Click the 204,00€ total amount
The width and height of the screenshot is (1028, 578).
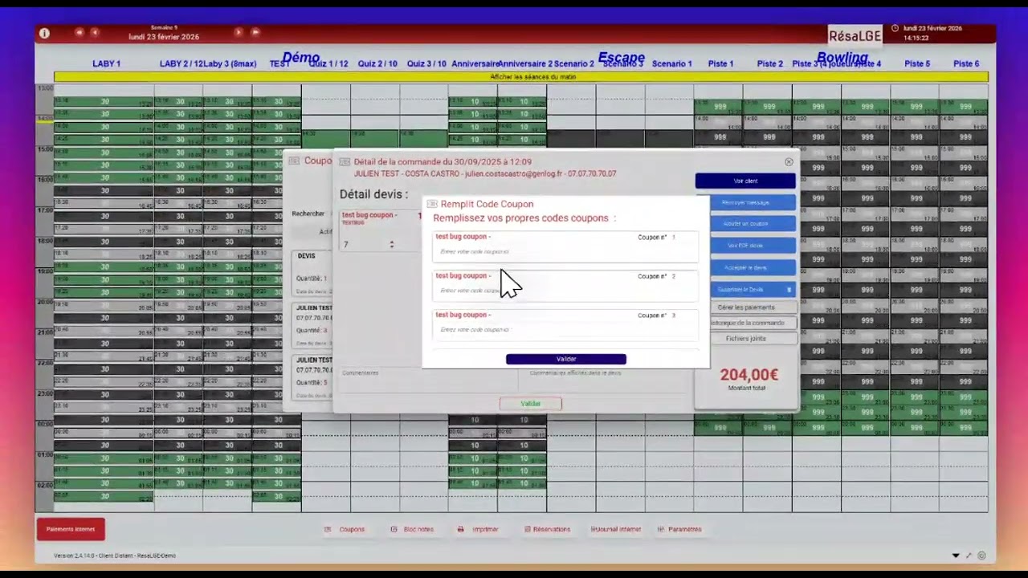point(749,375)
